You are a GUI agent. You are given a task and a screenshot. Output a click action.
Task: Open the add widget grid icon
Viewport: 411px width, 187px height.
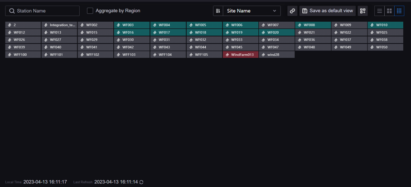(363, 11)
